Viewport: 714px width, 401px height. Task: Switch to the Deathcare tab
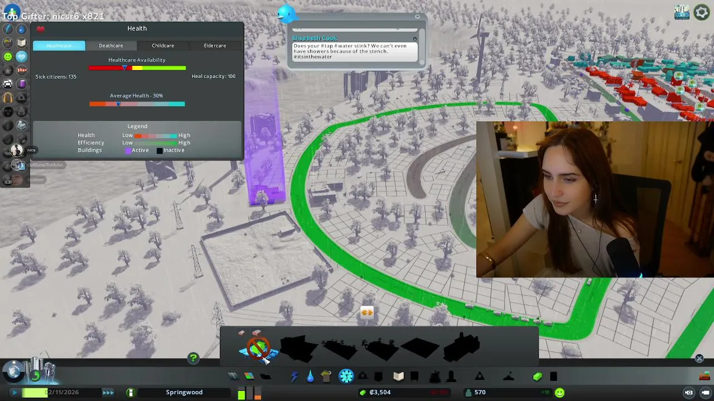point(111,46)
